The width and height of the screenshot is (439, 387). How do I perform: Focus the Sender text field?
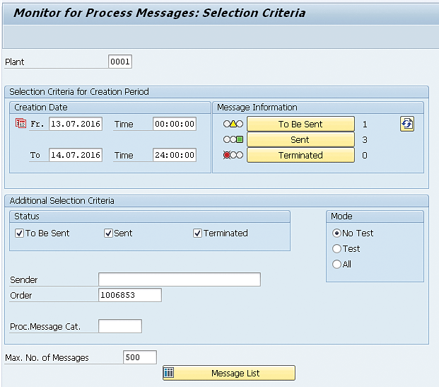[x=179, y=279]
